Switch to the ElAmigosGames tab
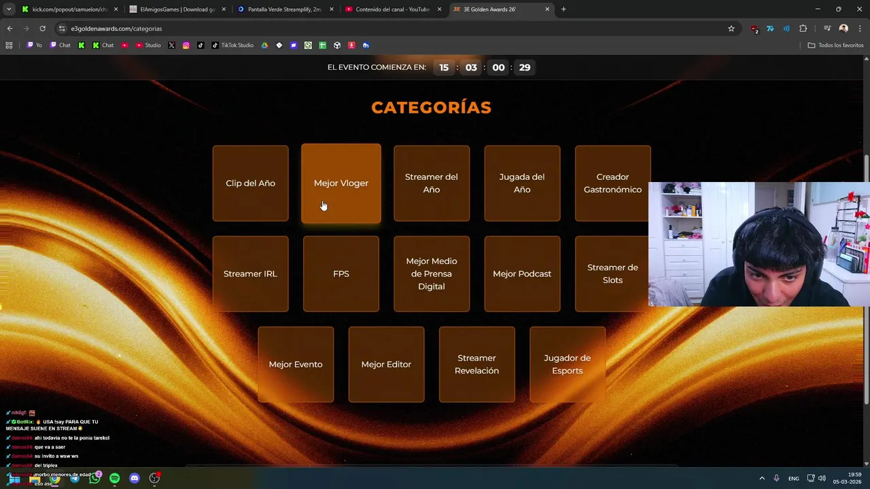This screenshot has width=870, height=489. (x=178, y=10)
